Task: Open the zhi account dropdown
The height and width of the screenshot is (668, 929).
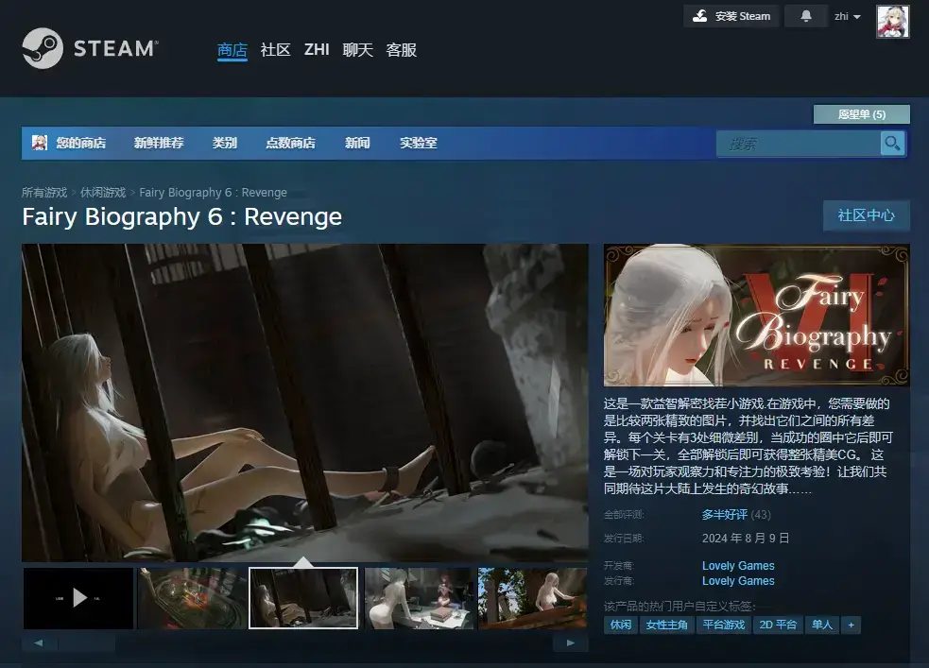Action: [x=847, y=17]
